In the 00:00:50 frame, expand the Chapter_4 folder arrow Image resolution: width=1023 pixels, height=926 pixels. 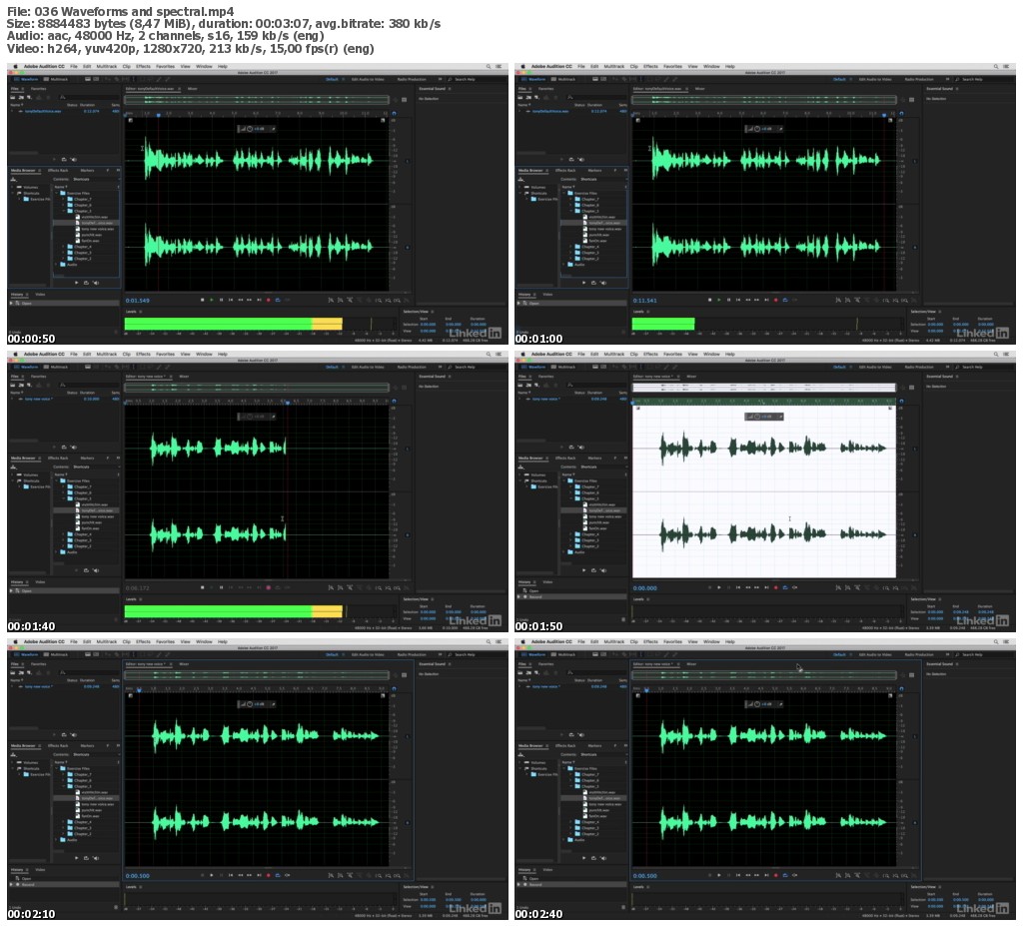pos(63,247)
